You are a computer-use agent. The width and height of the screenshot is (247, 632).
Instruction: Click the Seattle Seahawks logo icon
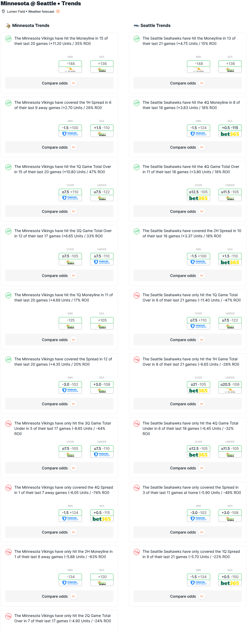136,26
